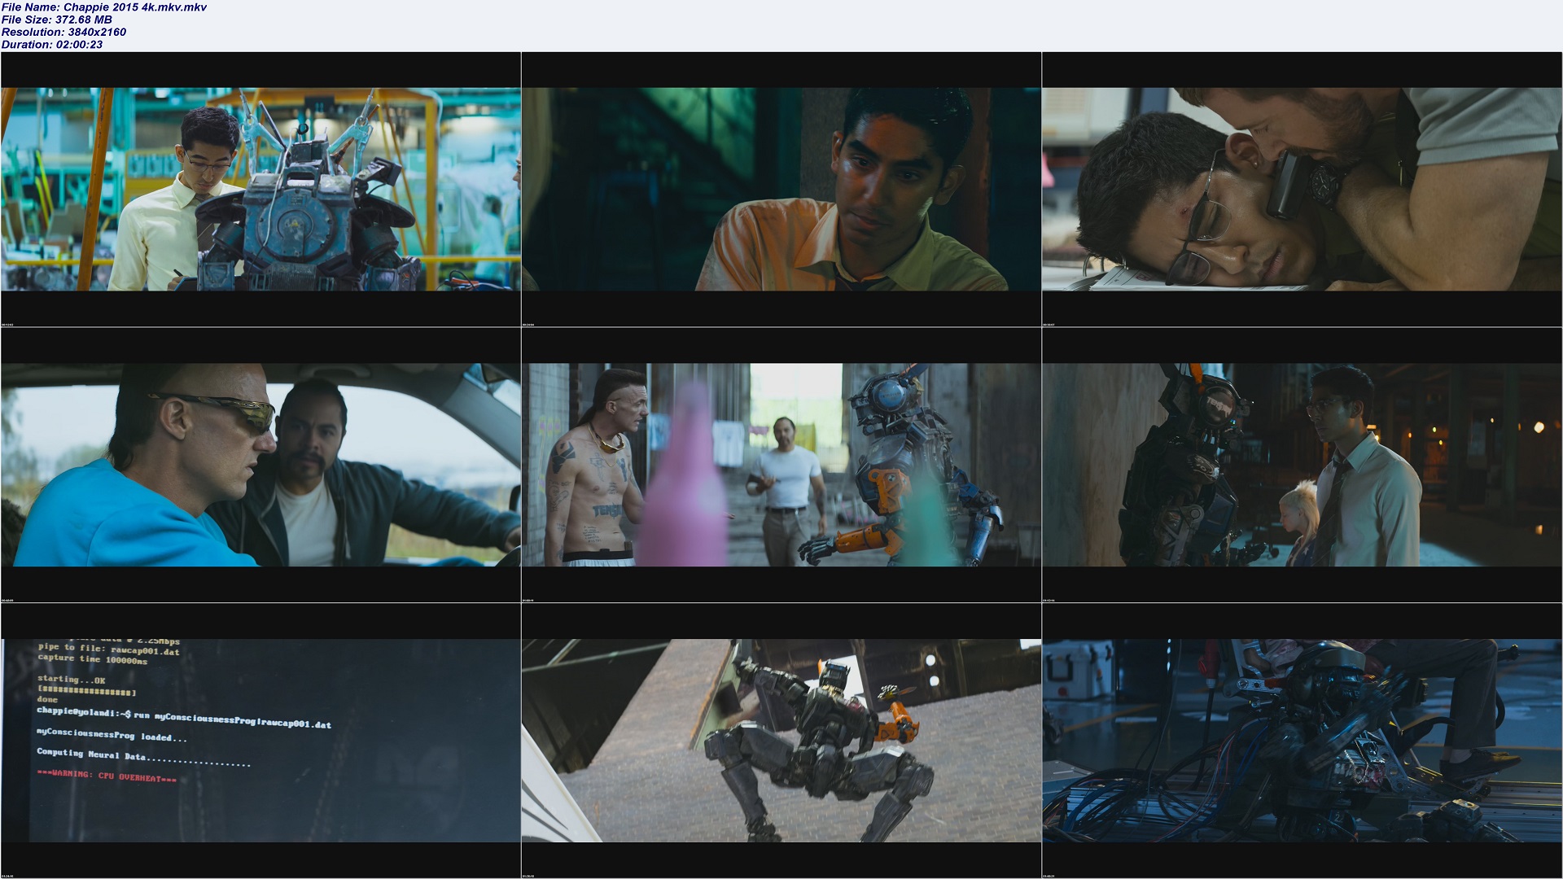The image size is (1563, 879).
Task: Open the terminal CPU OVERHEAT thumbnail
Action: 260,740
